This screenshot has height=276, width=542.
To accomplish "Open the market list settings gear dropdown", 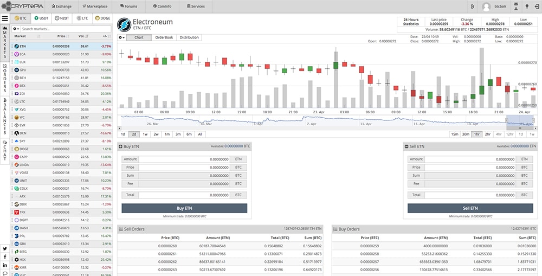I will tap(16, 28).
